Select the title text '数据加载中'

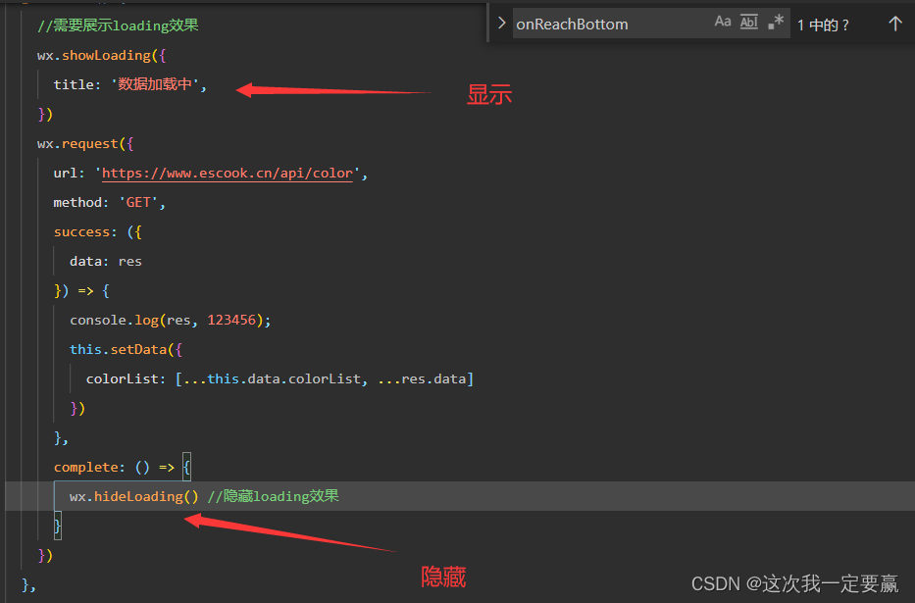click(x=154, y=84)
